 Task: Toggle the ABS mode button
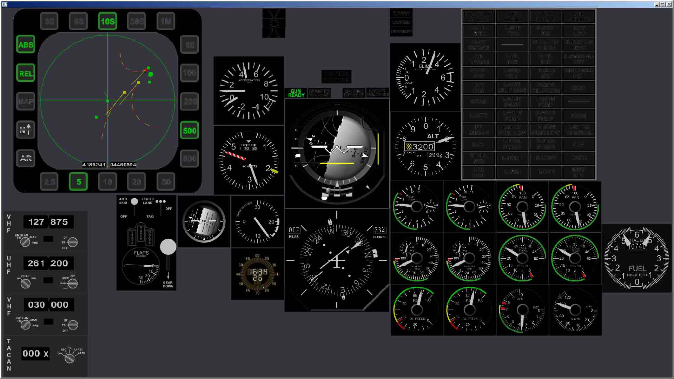26,45
